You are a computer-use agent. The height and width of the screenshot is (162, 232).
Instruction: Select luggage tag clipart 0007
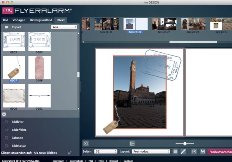point(14,67)
